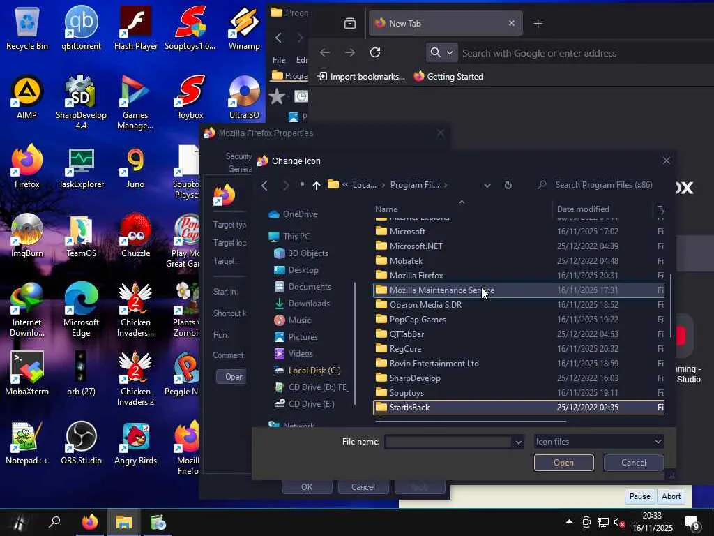
Task: Click Getting Started bookmark
Action: coord(448,77)
